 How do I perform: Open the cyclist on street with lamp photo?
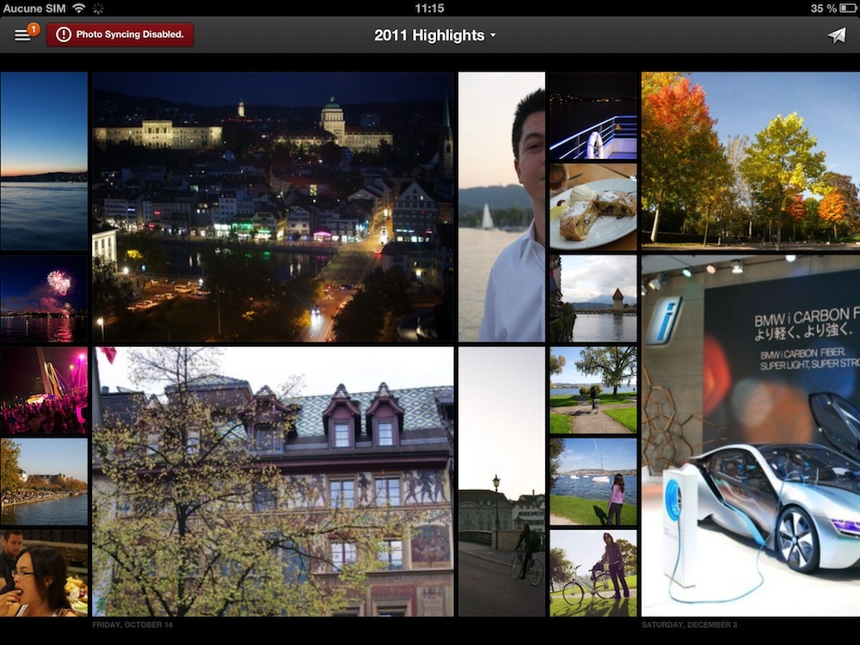click(x=502, y=482)
